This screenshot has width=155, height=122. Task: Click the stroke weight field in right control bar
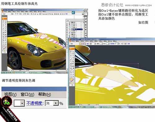pyautogui.click(x=93, y=44)
